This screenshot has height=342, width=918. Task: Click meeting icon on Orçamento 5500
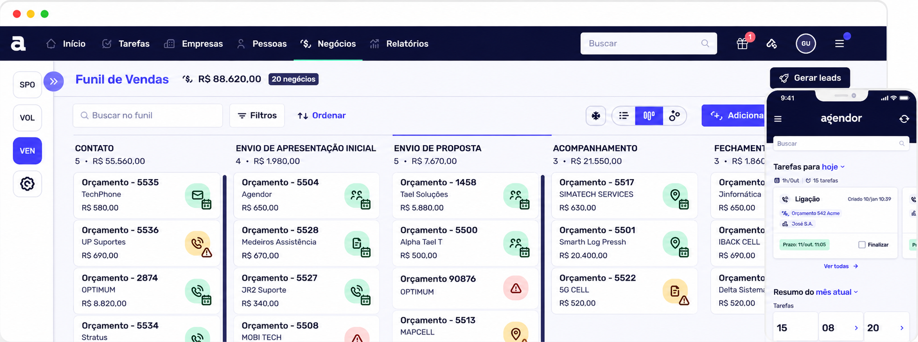tap(516, 243)
